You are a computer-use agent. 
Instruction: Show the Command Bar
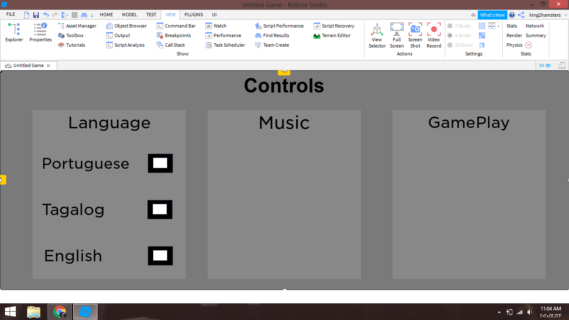click(176, 26)
